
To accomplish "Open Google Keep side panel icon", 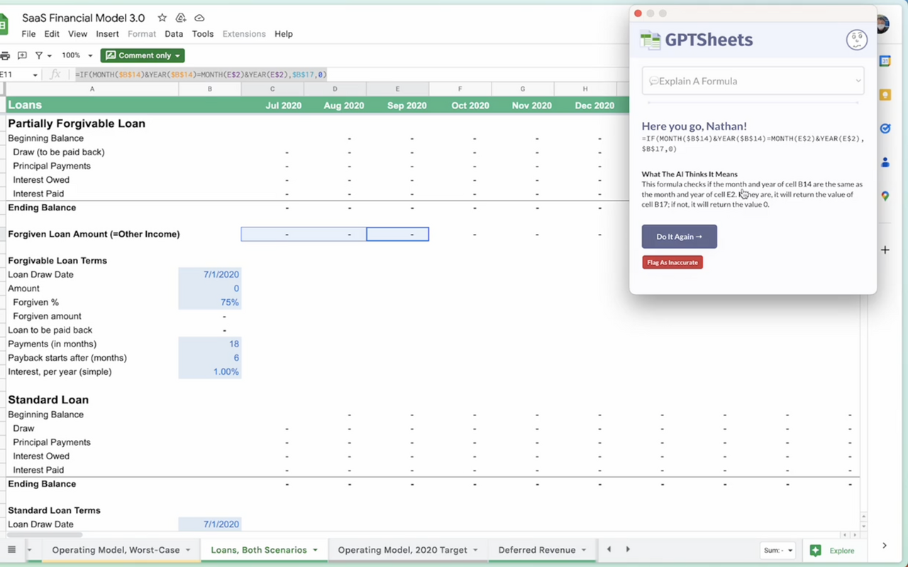I will [x=885, y=95].
